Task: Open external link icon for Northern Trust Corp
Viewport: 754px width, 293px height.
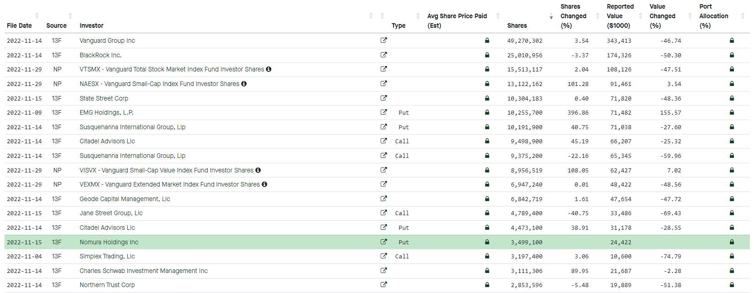Action: point(383,285)
